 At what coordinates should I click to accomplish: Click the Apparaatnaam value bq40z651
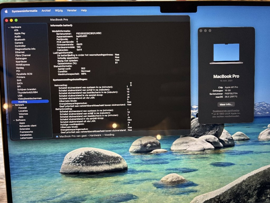(82, 36)
